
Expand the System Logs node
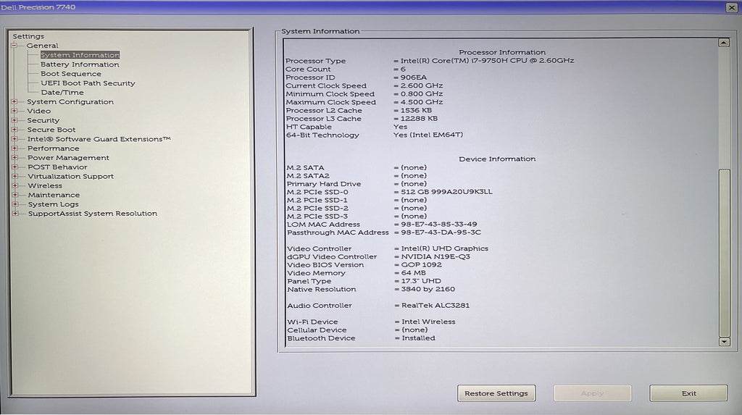15,204
